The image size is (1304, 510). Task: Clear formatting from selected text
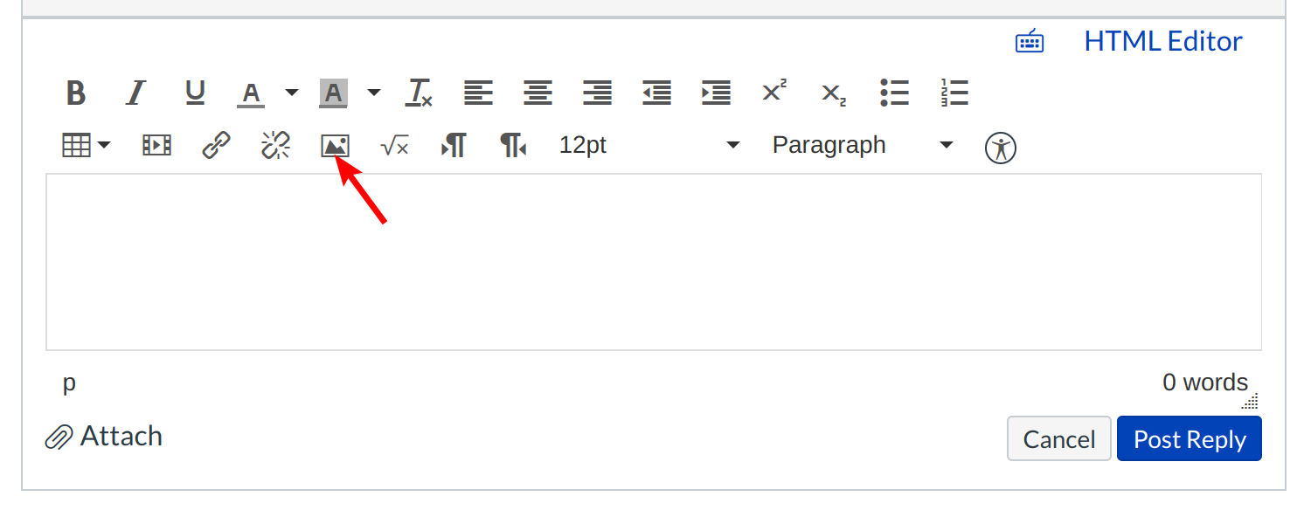click(x=420, y=93)
